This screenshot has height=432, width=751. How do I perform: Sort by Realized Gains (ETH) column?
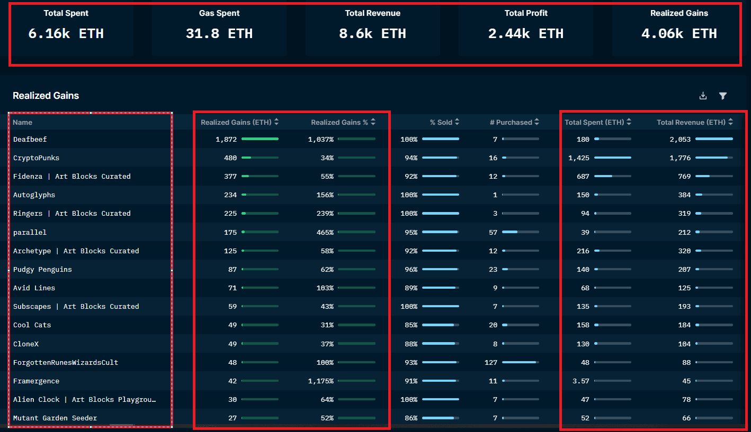239,122
